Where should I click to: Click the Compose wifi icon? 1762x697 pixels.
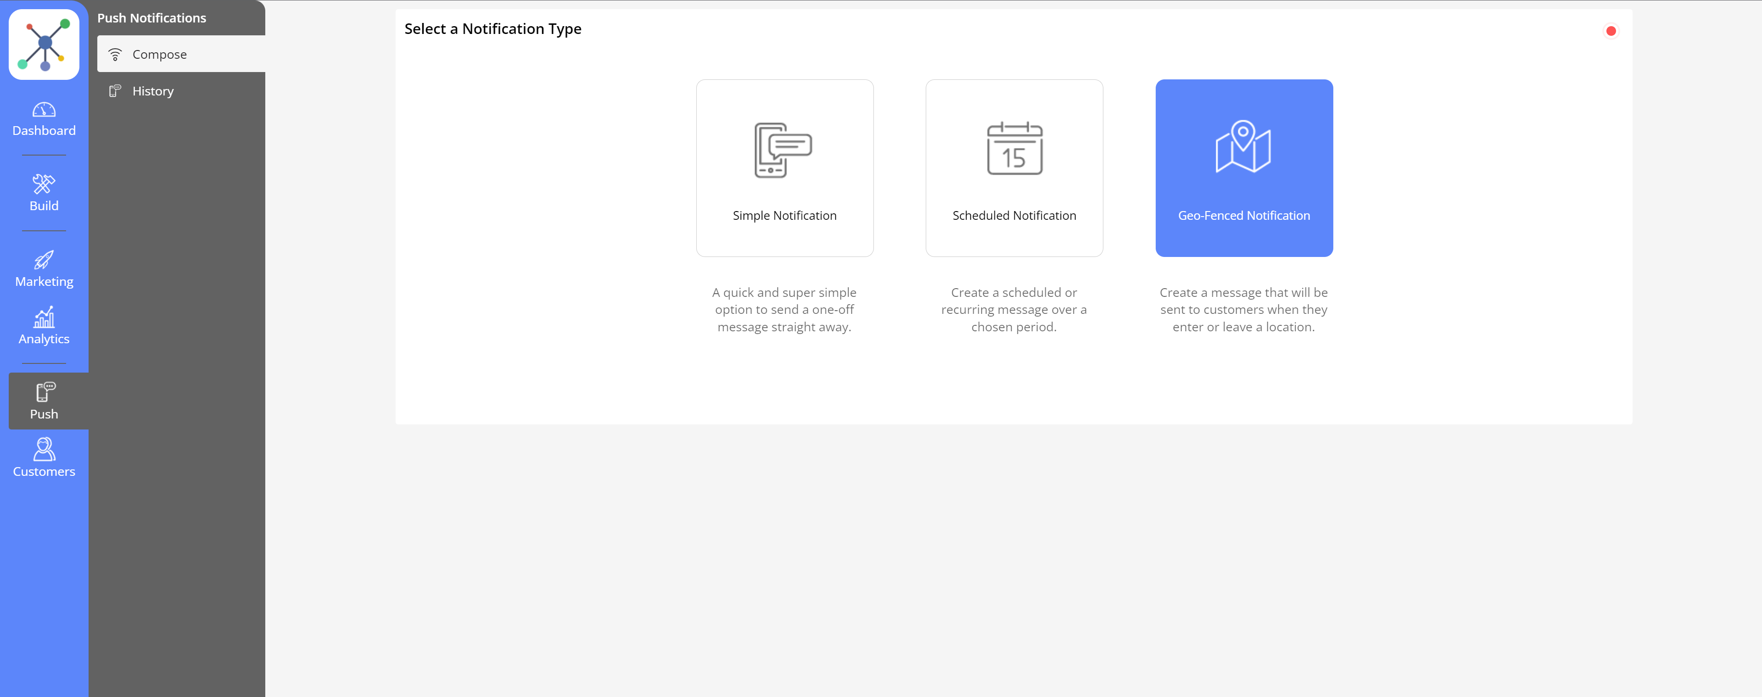click(x=115, y=55)
